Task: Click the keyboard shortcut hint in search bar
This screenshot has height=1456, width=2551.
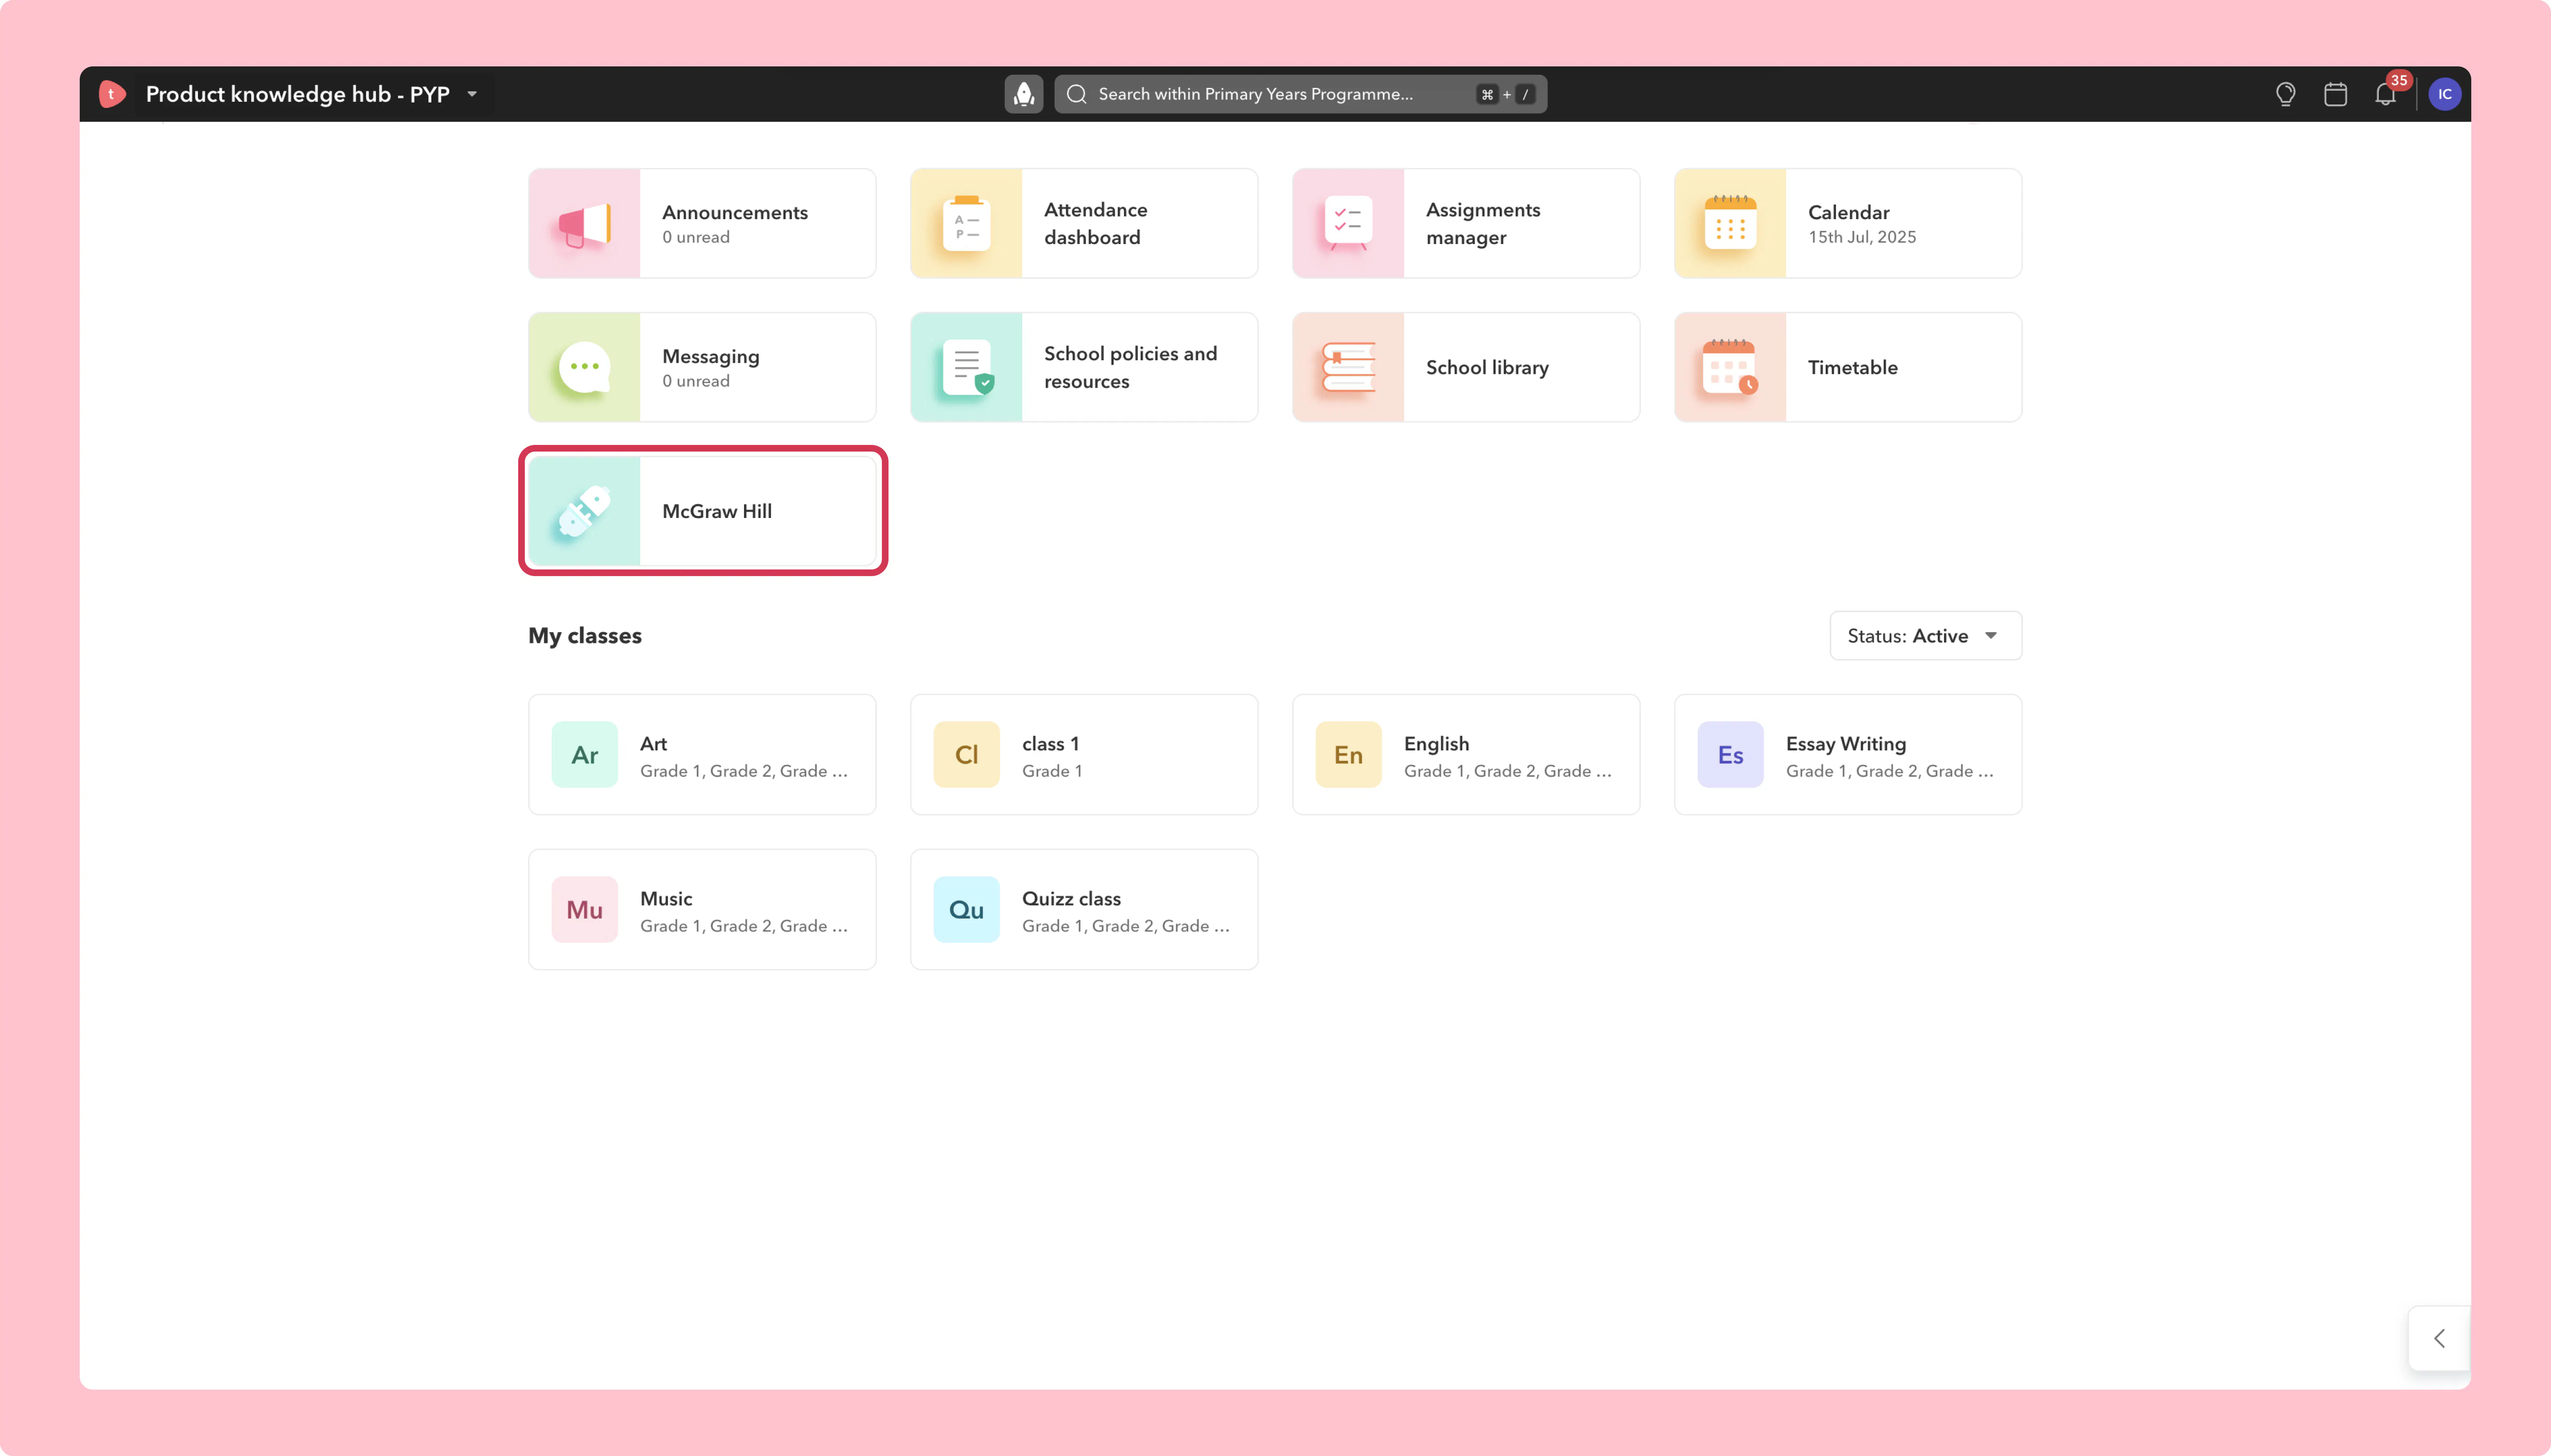Action: pyautogui.click(x=1506, y=94)
